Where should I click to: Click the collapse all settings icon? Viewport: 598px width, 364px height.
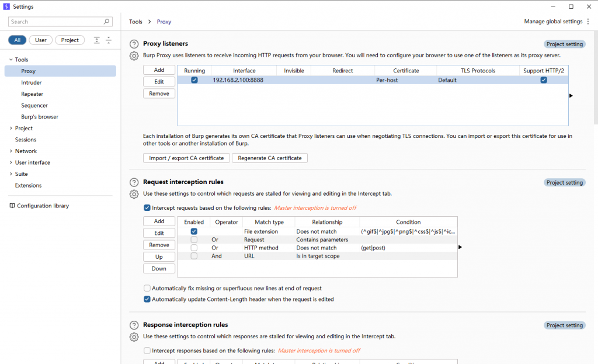[108, 40]
